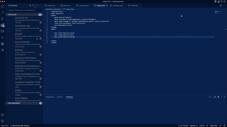Expand the RECOMMENDED extensions section
Image resolution: width=227 pixels, height=127 pixels.
(x=24, y=103)
